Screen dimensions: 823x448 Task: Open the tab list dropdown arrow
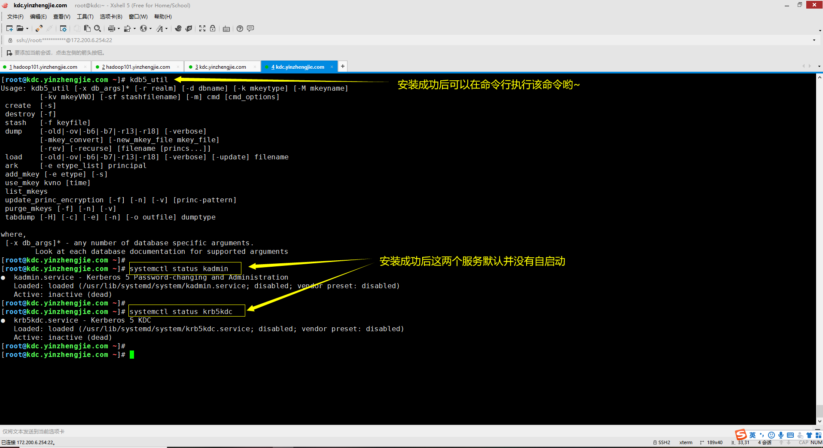(819, 67)
